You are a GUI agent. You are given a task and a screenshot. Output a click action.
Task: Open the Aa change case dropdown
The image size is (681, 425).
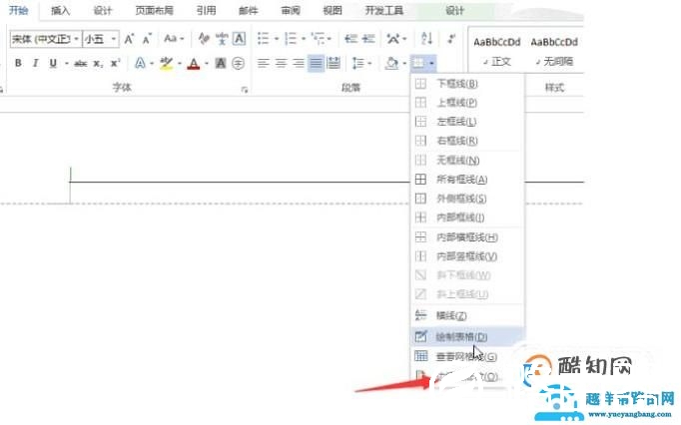174,39
